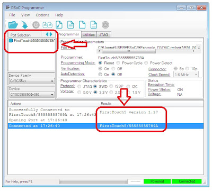Click the file path text field
Viewport: 212px width, 191px height.
[x=147, y=48]
